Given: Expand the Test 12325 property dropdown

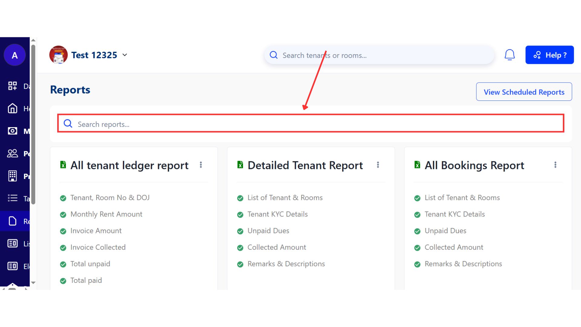Looking at the screenshot, I should pos(125,55).
